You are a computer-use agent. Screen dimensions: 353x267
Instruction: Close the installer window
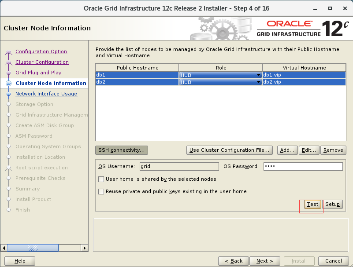pos(345,8)
